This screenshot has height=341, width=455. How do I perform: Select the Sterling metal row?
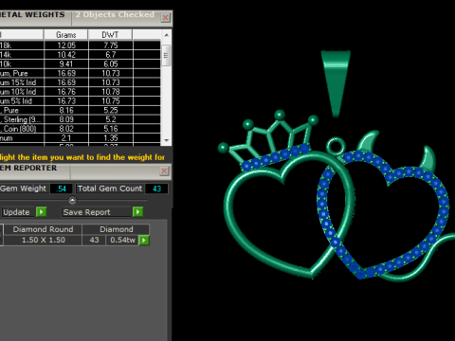click(x=80, y=119)
